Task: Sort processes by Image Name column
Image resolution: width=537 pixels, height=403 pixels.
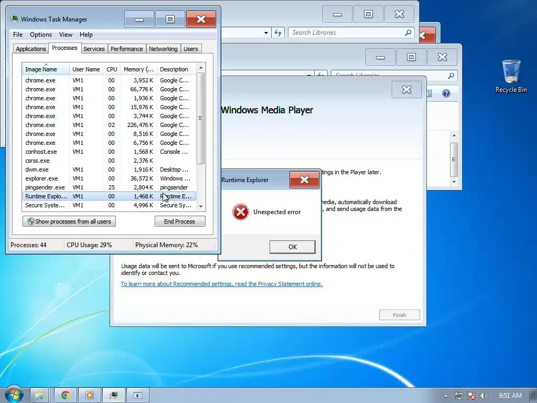Action: (46, 69)
